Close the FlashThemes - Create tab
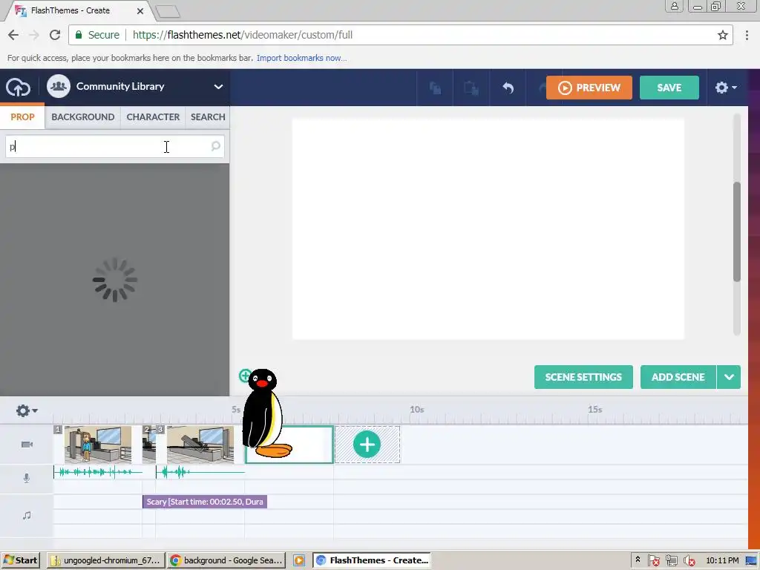The image size is (760, 570). (x=140, y=10)
